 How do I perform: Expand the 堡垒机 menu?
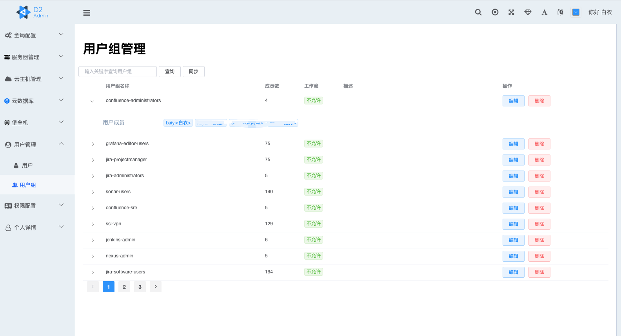point(37,122)
